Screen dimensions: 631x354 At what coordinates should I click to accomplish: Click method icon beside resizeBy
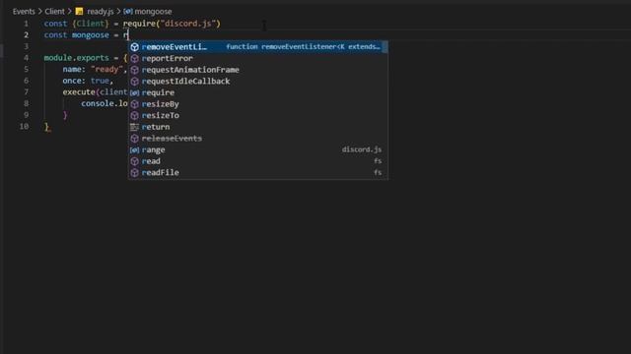click(x=135, y=104)
